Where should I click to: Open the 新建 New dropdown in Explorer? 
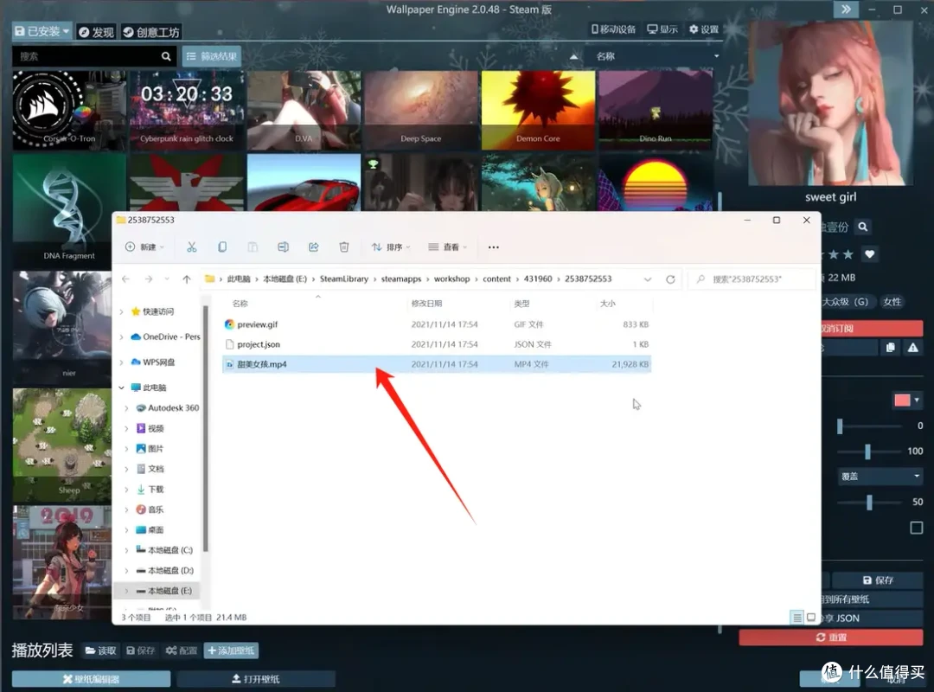pos(144,247)
